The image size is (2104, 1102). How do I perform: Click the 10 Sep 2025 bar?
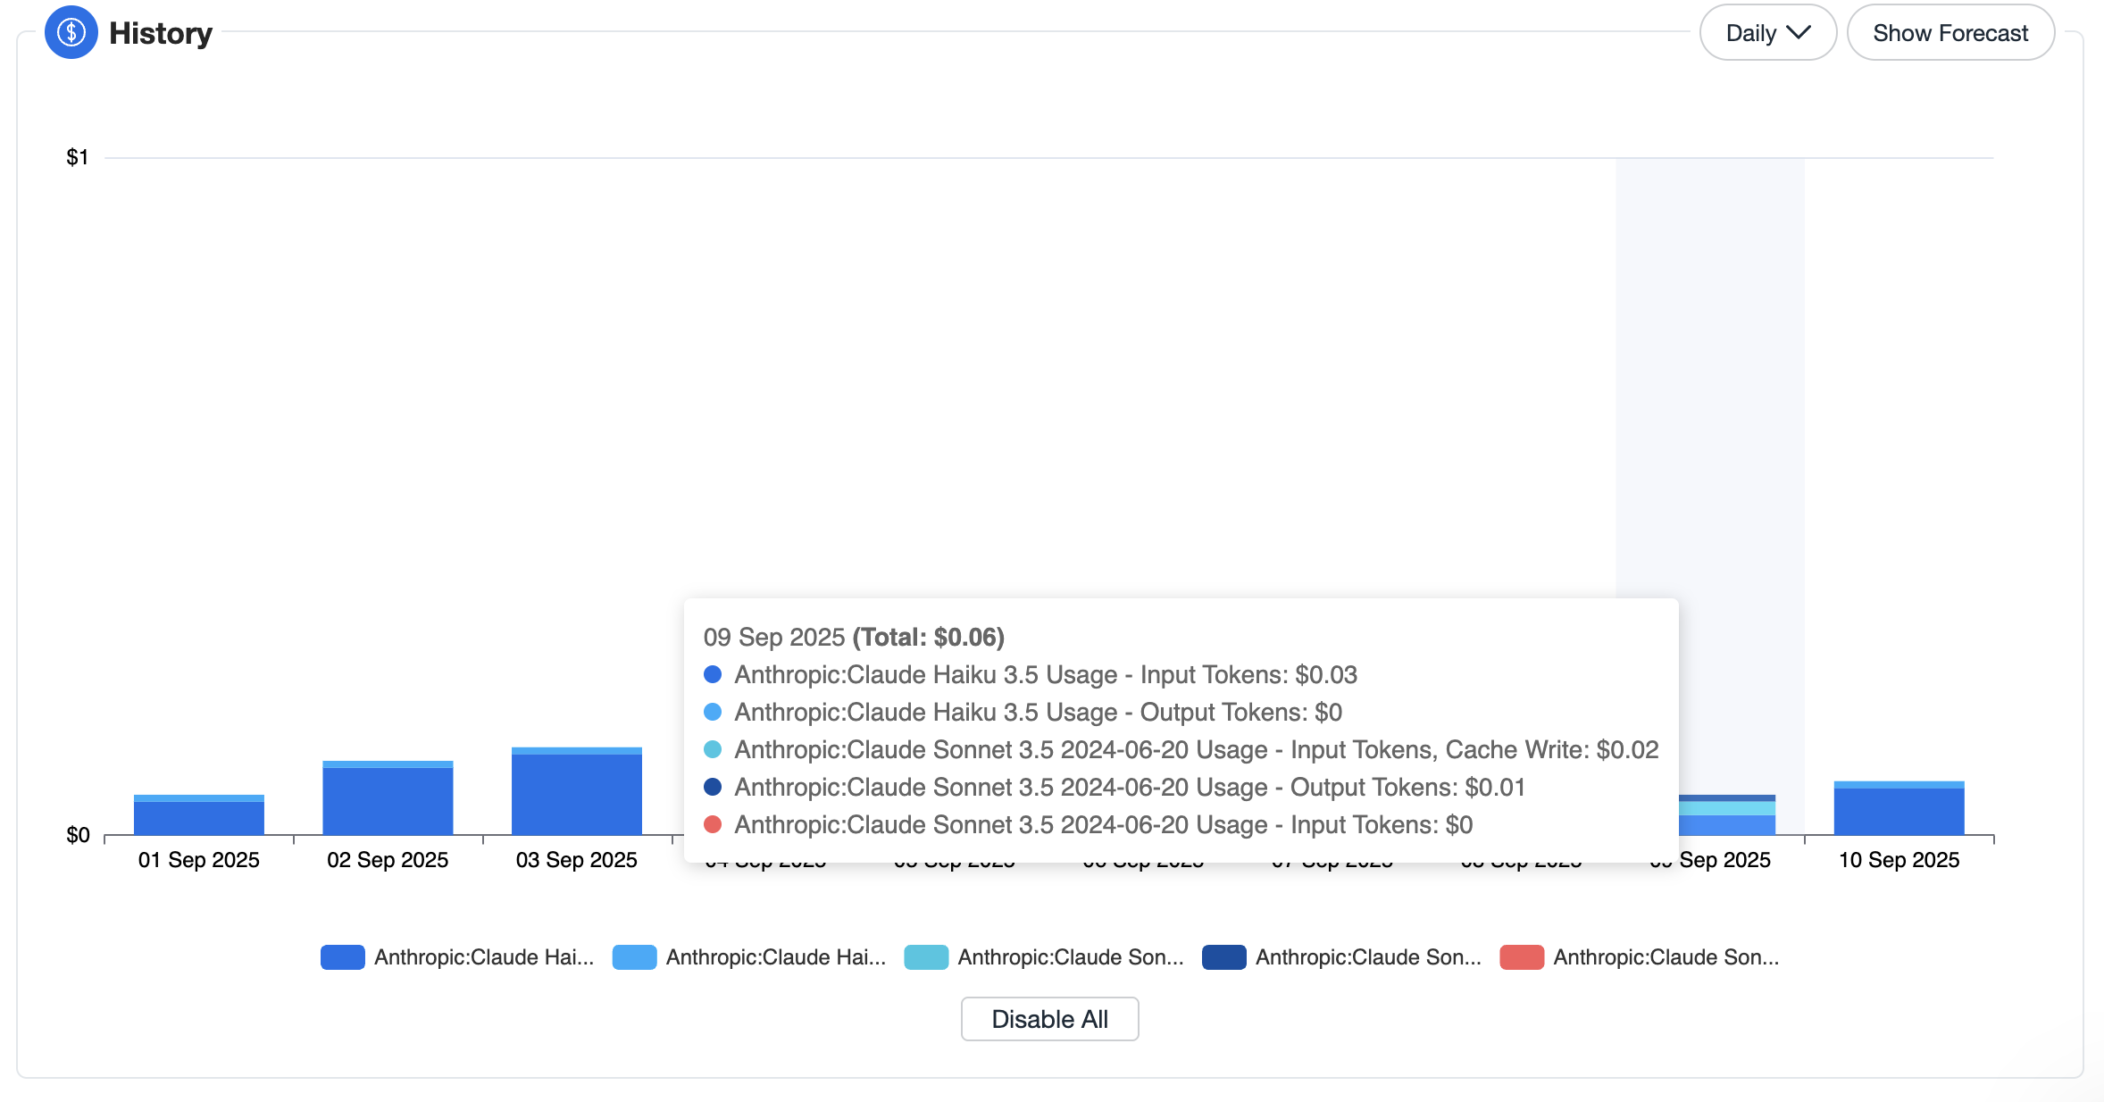pos(1899,808)
